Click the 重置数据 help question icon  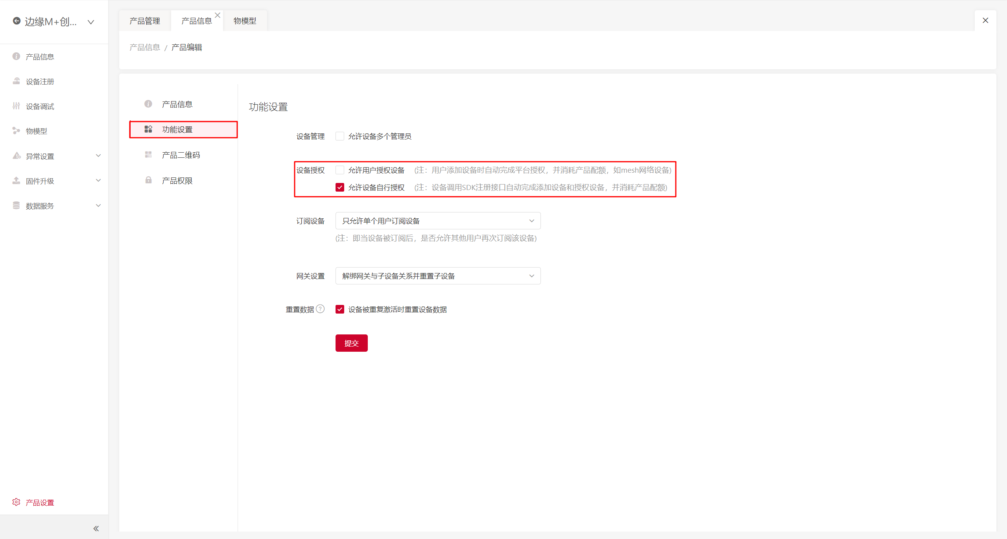tap(321, 309)
